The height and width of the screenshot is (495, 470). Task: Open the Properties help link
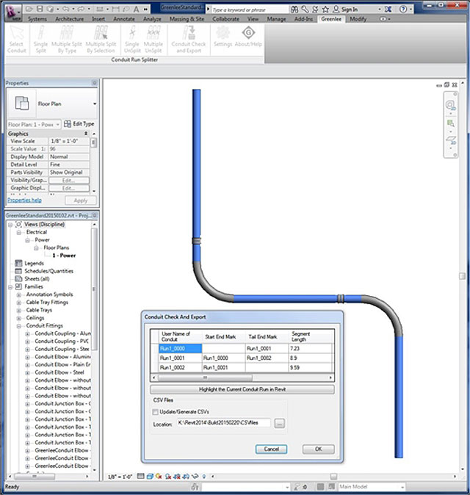coord(25,200)
